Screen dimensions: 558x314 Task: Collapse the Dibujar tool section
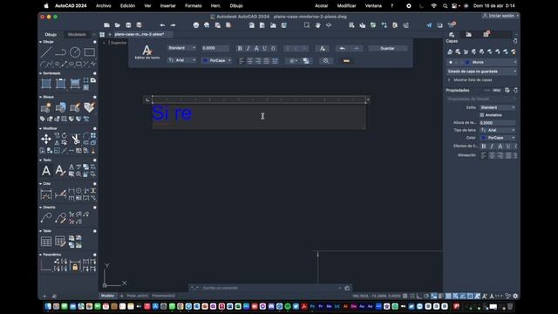(x=40, y=42)
